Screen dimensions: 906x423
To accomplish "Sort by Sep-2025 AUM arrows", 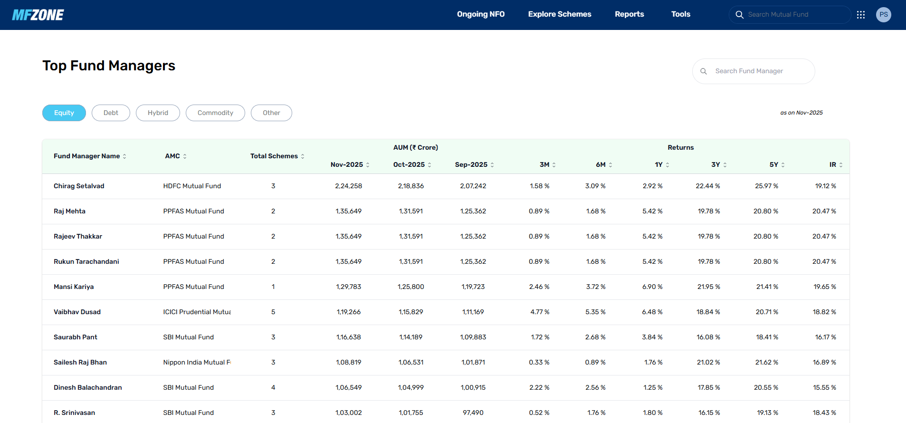I will coord(492,165).
